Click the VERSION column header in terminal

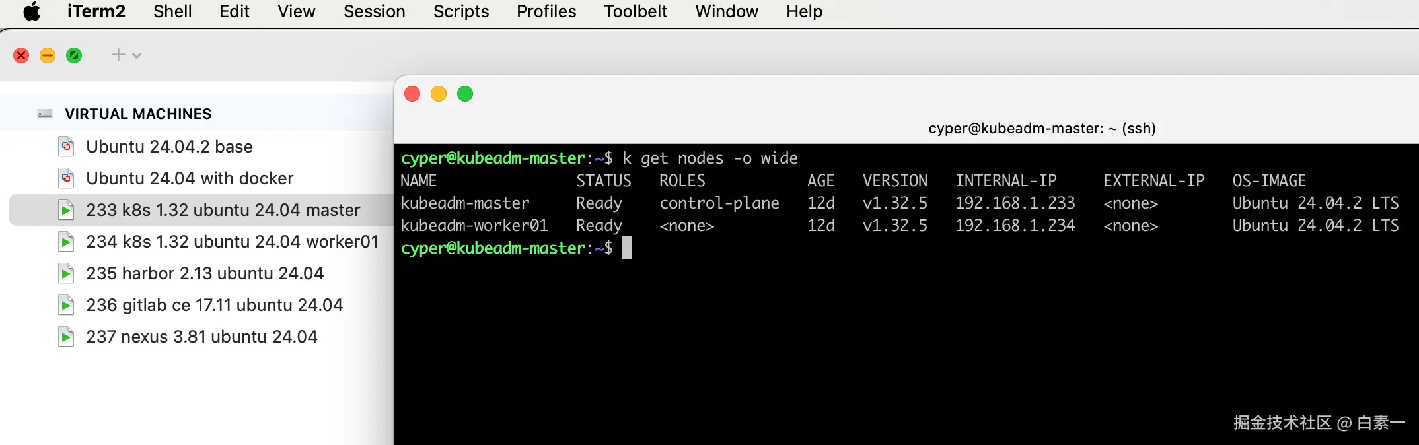coord(895,181)
